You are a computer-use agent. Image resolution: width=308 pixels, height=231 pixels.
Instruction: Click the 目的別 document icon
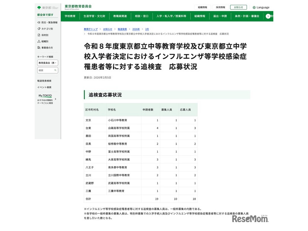point(39,35)
